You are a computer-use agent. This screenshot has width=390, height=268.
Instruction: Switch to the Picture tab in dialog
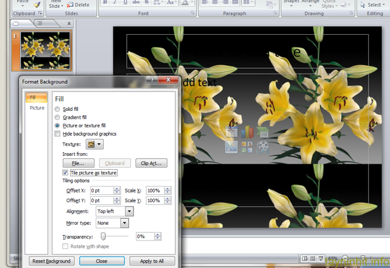click(37, 108)
